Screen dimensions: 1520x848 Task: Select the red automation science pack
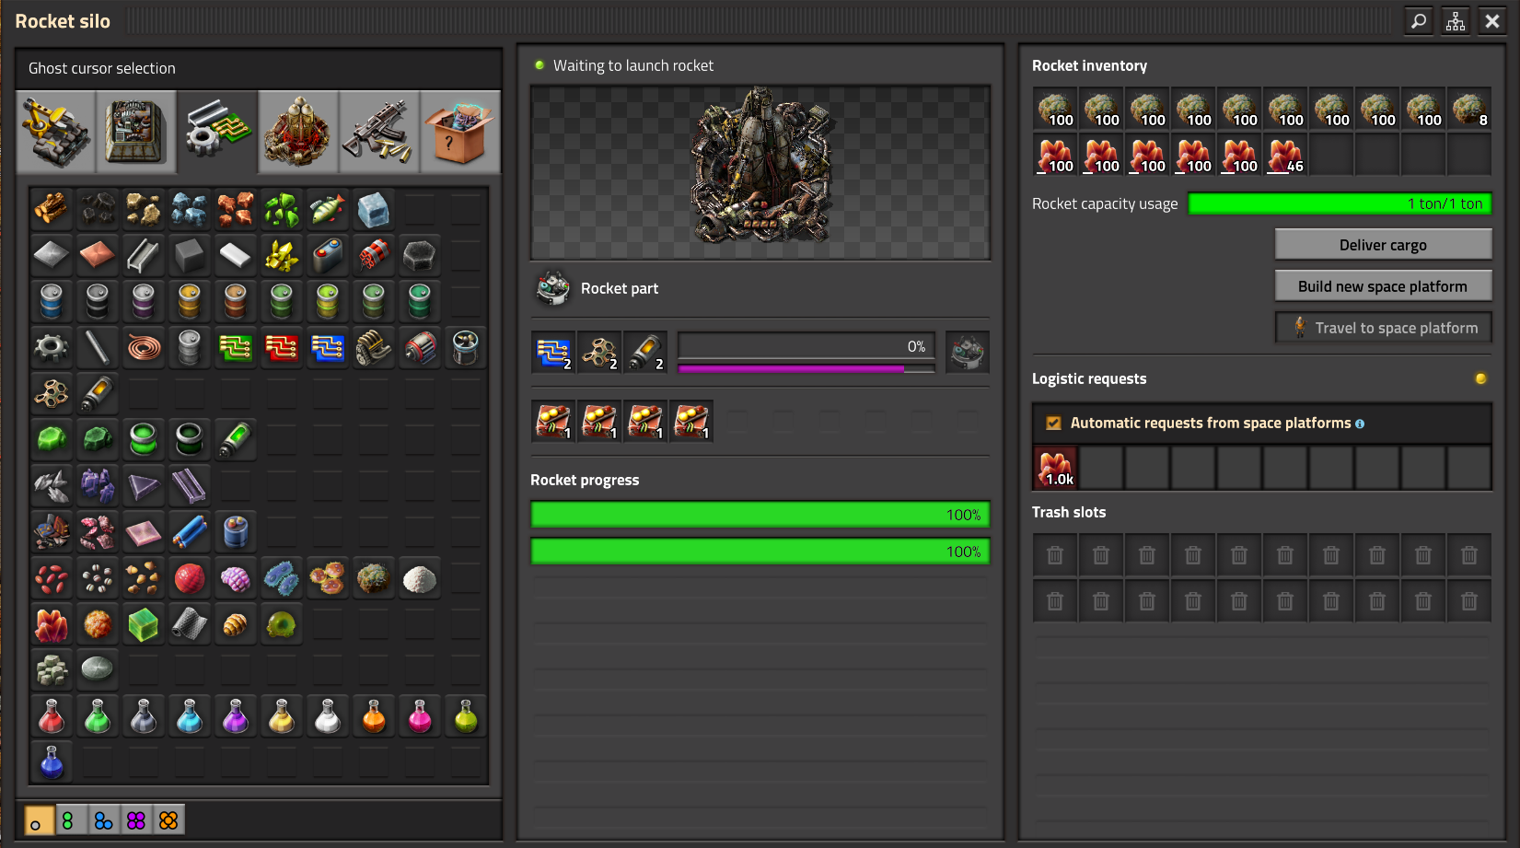pos(52,716)
